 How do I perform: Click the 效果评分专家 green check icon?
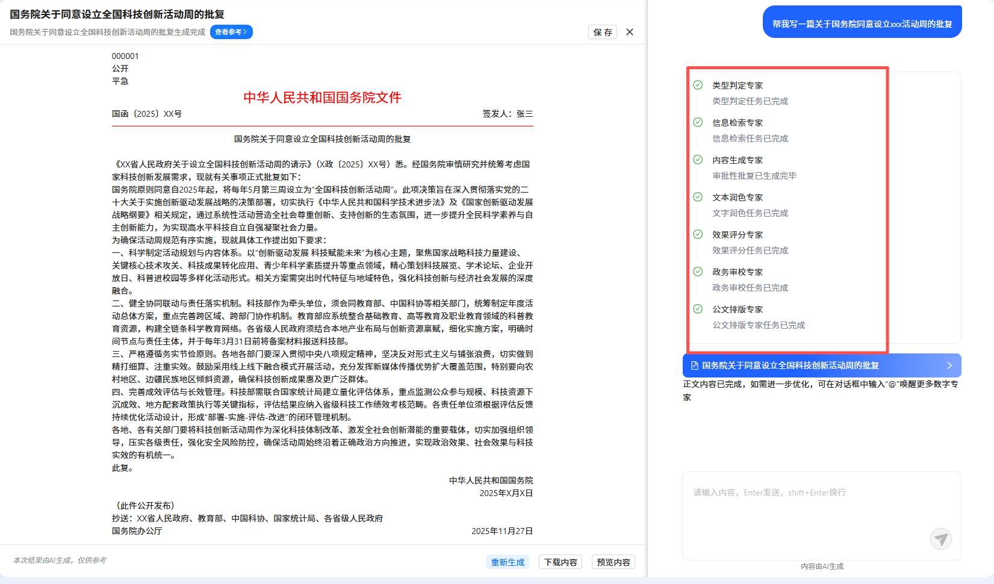point(698,234)
